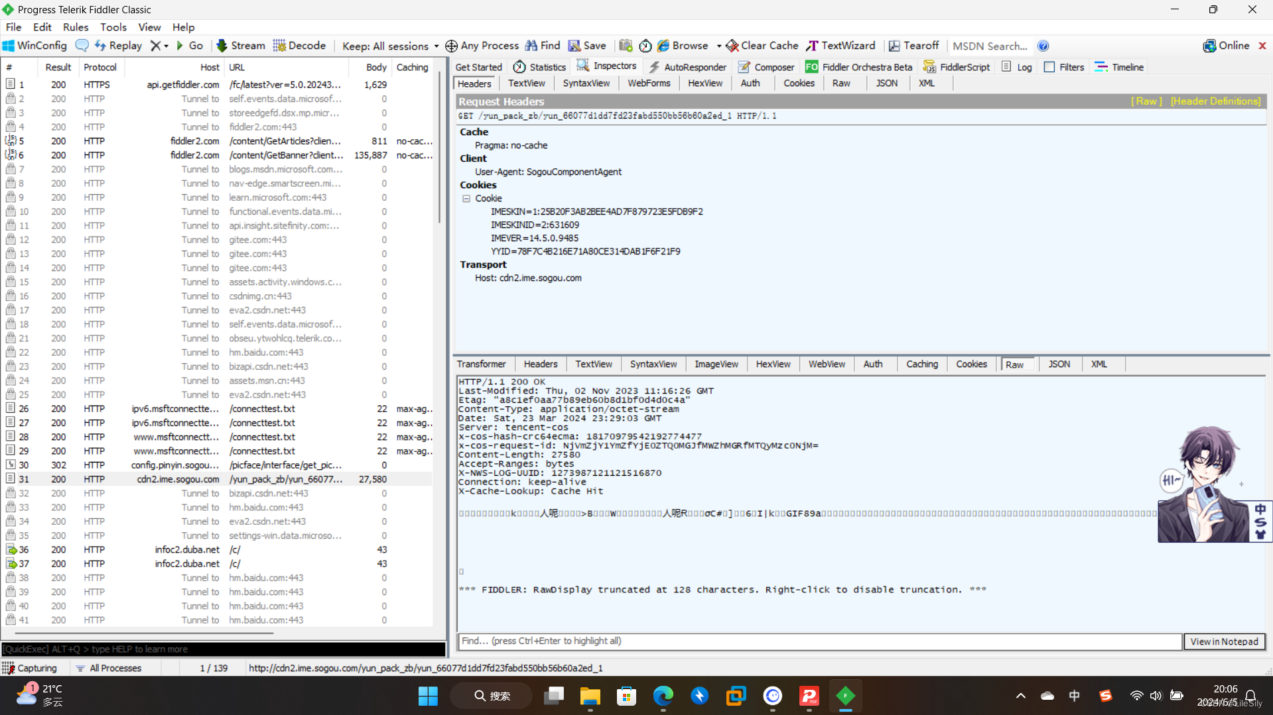Save the sessions with Save icon
This screenshot has width=1273, height=715.
[x=587, y=46]
